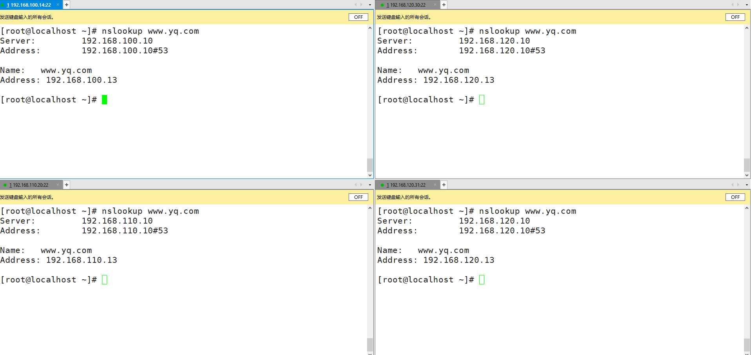Image resolution: width=751 pixels, height=355 pixels.
Task: Enable keyboard broadcast in 192.168.120.31 pane
Action: click(735, 197)
